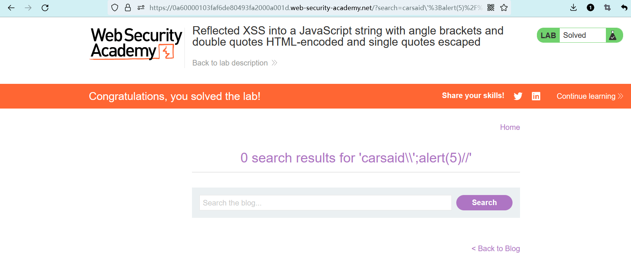Viewport: 631px width, 268px height.
Task: Go to the Home link
Action: click(510, 127)
